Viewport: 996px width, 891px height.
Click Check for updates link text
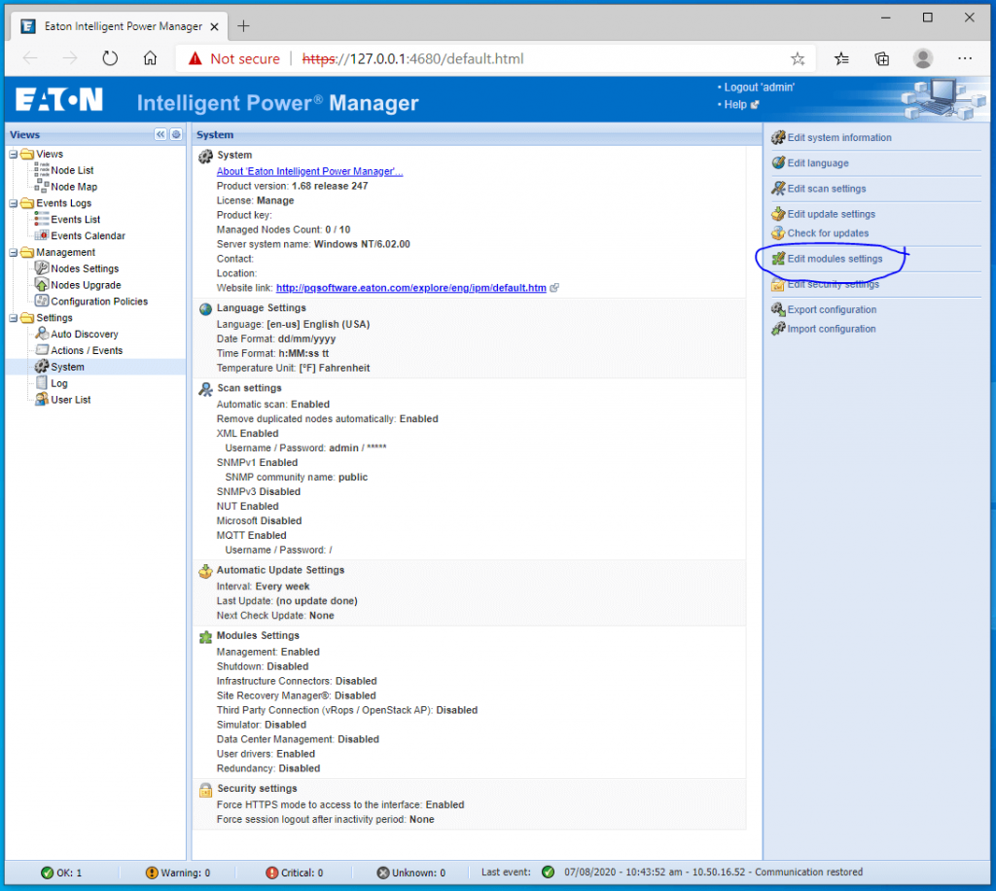pyautogui.click(x=828, y=233)
